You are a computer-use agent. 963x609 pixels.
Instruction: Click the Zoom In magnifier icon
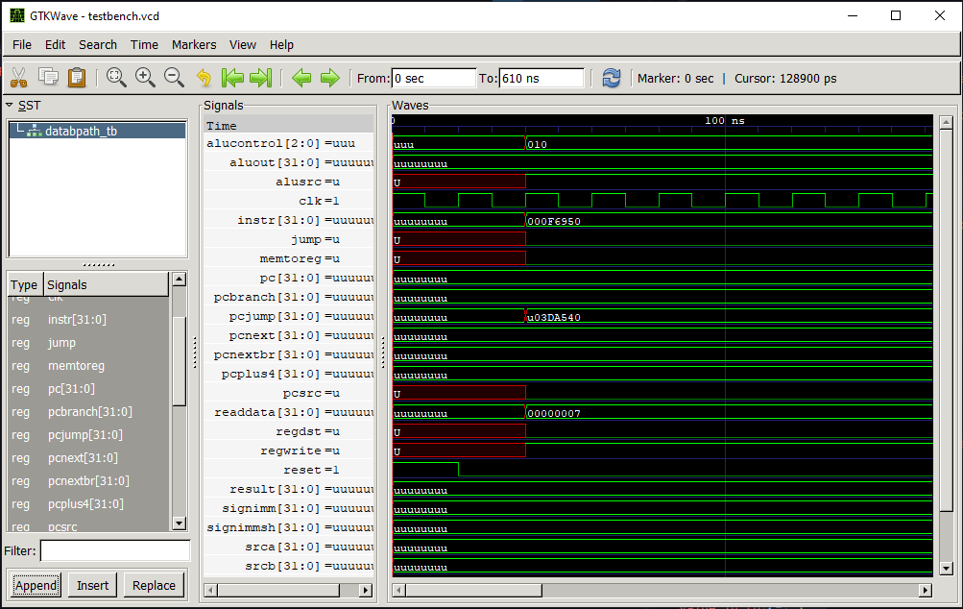pos(145,78)
